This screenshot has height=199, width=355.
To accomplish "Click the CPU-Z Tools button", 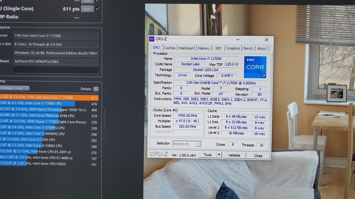I will pos(207,155).
